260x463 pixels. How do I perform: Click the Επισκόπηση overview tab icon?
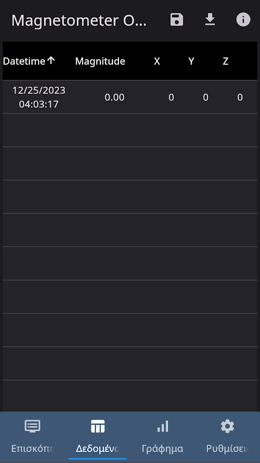click(x=32, y=427)
